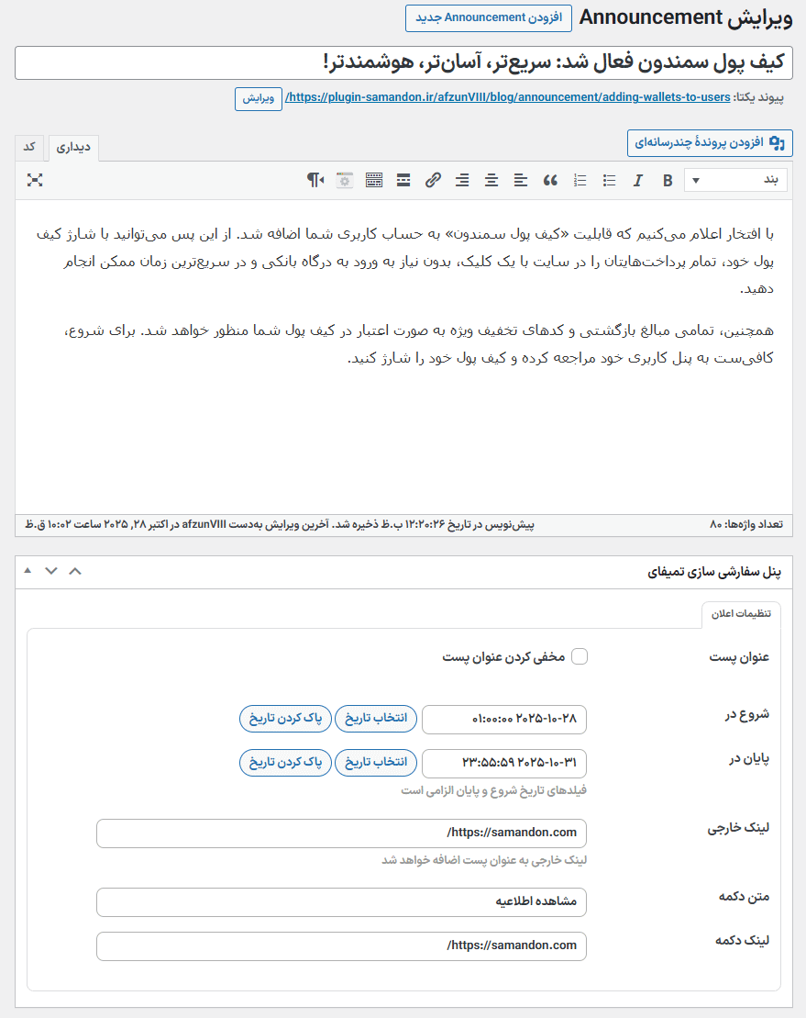Click into the 'متن دکمه' text field
The width and height of the screenshot is (806, 1018).
[x=341, y=901]
